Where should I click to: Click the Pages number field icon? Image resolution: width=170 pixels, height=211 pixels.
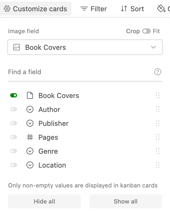[x=30, y=137]
